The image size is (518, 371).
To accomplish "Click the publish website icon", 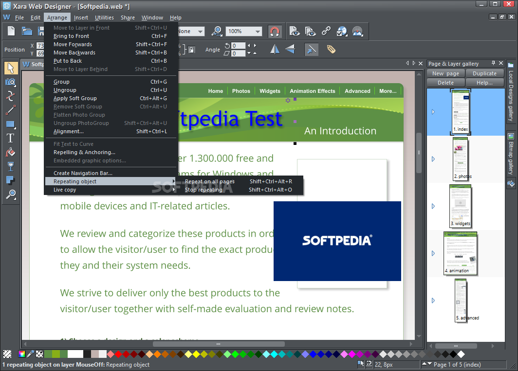I will pyautogui.click(x=357, y=31).
